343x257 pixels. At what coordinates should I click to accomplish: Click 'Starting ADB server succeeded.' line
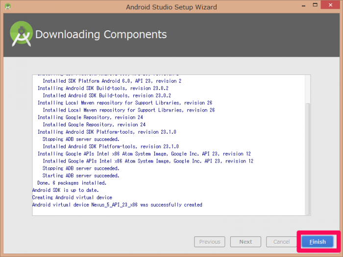pos(81,175)
